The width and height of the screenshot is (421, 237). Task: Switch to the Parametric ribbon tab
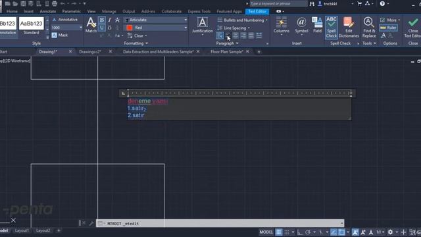(x=72, y=11)
